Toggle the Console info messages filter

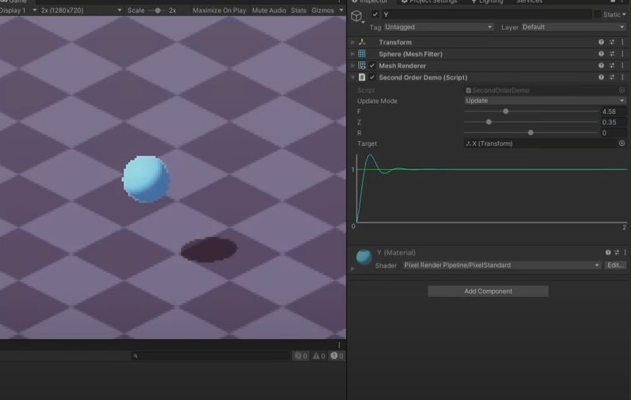(x=301, y=355)
